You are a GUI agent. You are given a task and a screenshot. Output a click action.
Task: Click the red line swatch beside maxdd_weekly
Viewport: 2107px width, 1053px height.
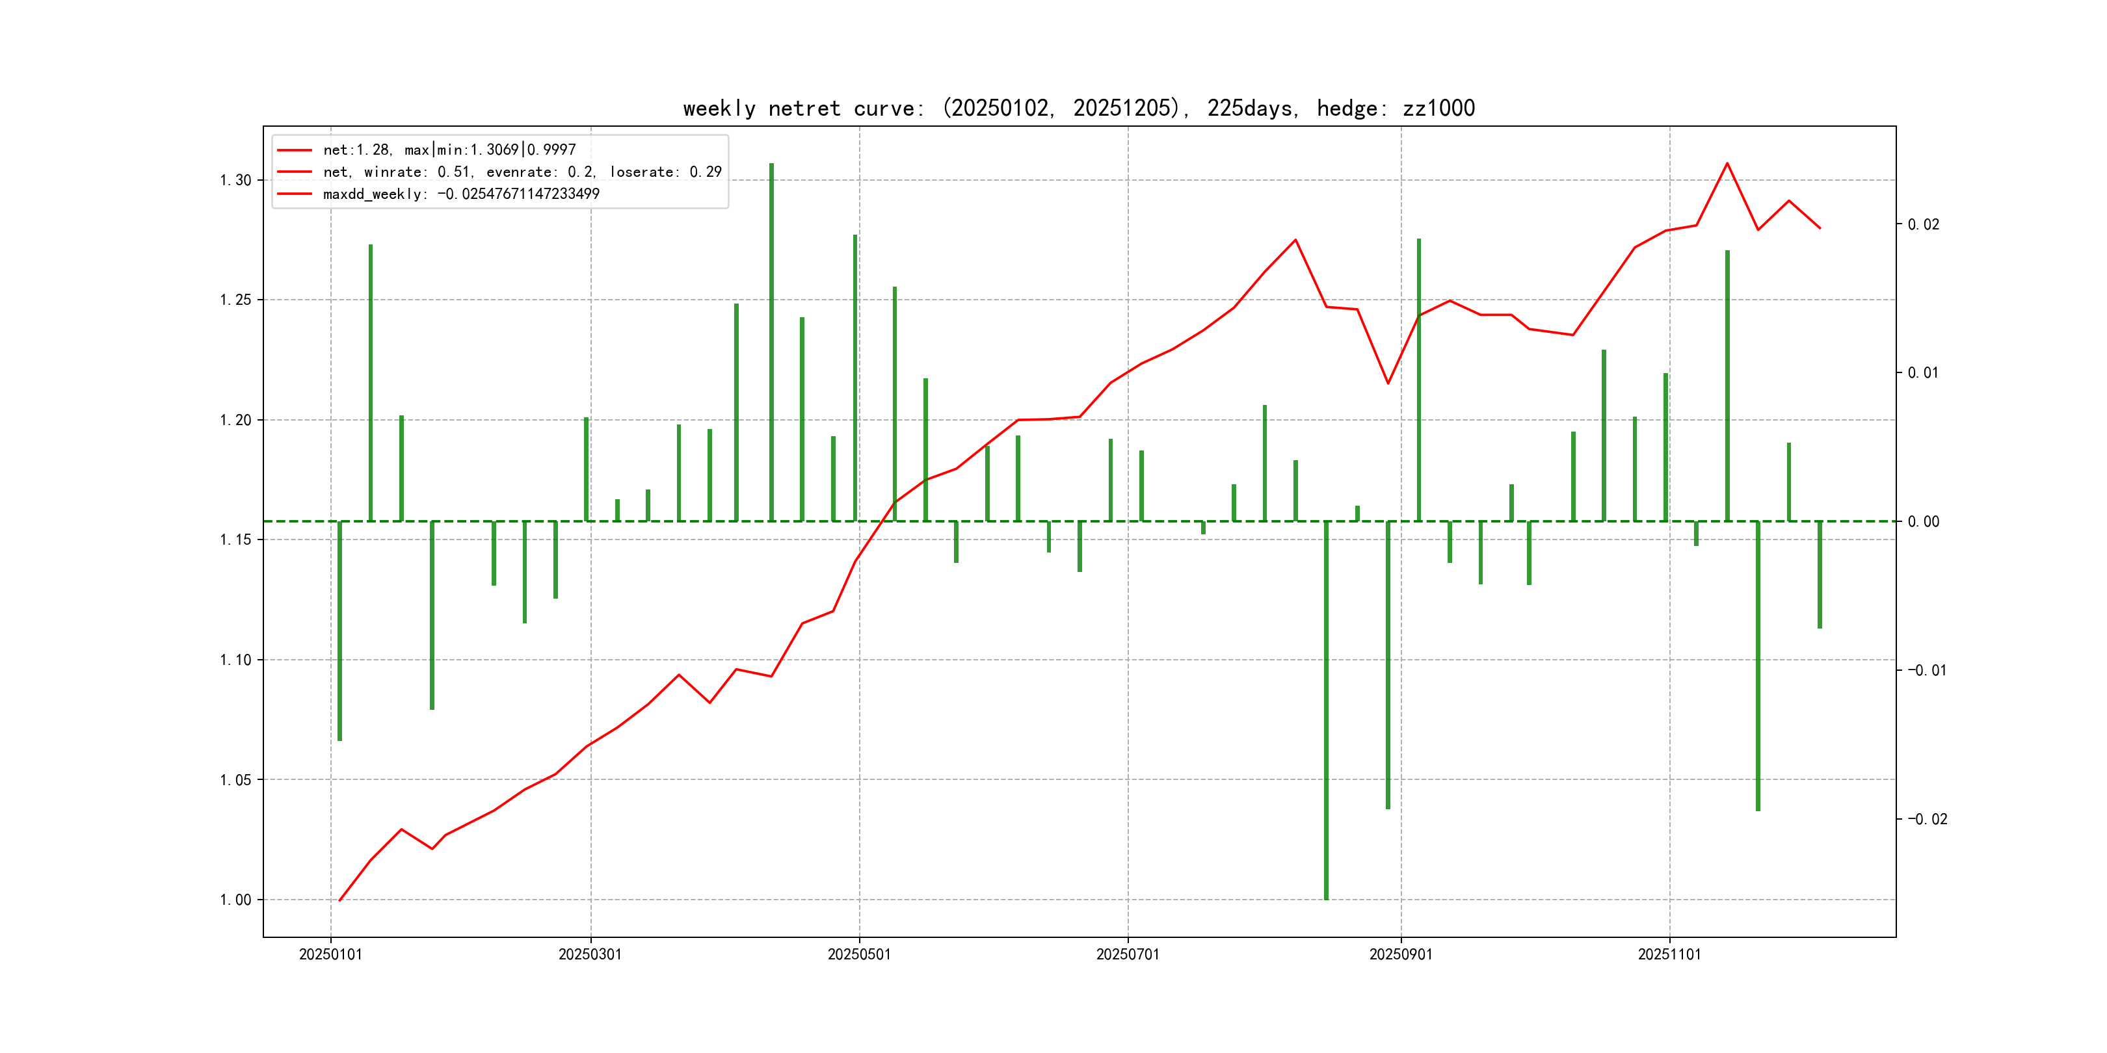click(x=295, y=194)
